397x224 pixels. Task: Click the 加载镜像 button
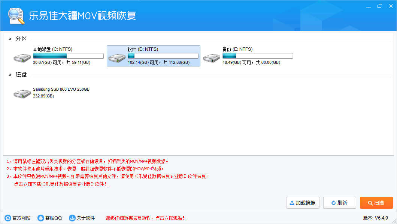coord(303,203)
